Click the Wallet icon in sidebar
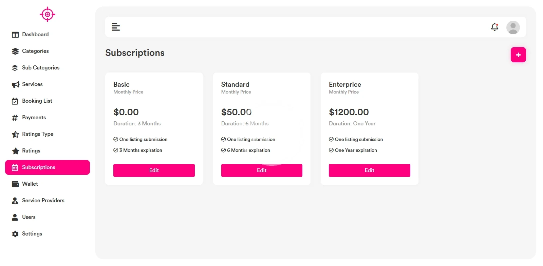Screen dimensions: 543x266 [x=15, y=184]
